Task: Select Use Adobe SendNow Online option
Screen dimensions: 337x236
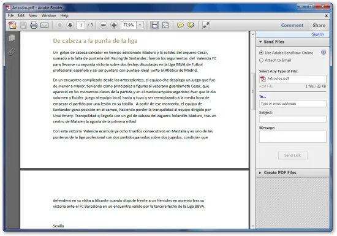Action: pos(261,53)
